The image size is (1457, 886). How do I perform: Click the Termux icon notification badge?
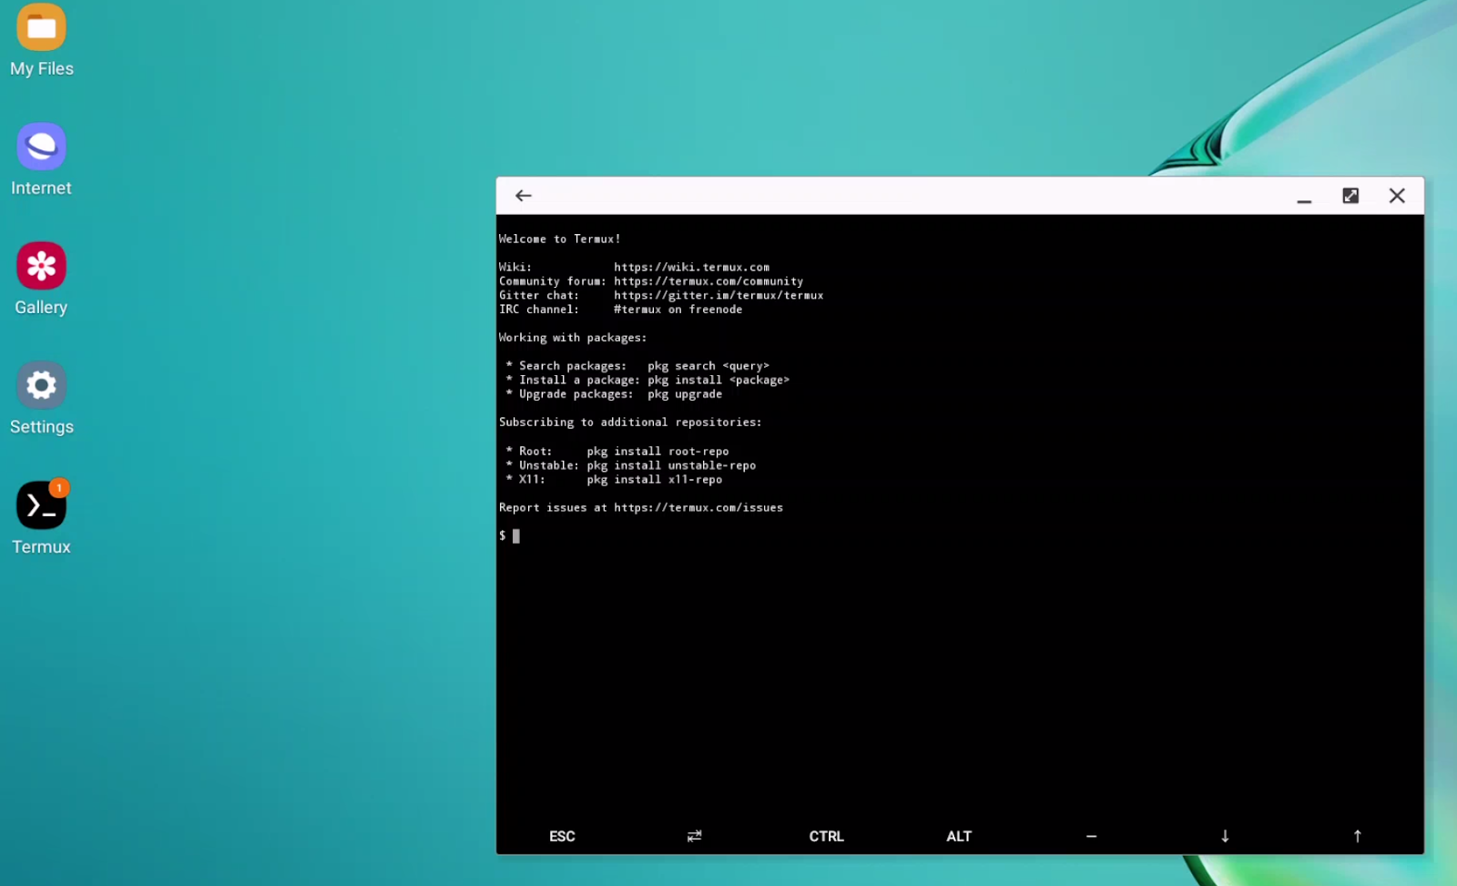[59, 488]
